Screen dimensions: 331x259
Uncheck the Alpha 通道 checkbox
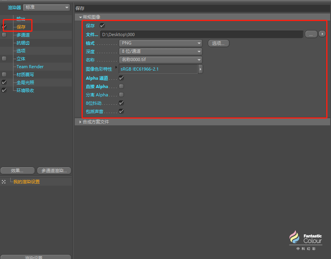(121, 78)
